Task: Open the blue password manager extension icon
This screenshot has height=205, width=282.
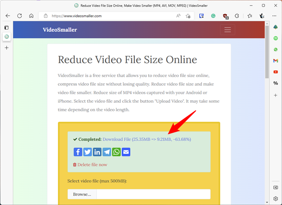Action: 201,16
